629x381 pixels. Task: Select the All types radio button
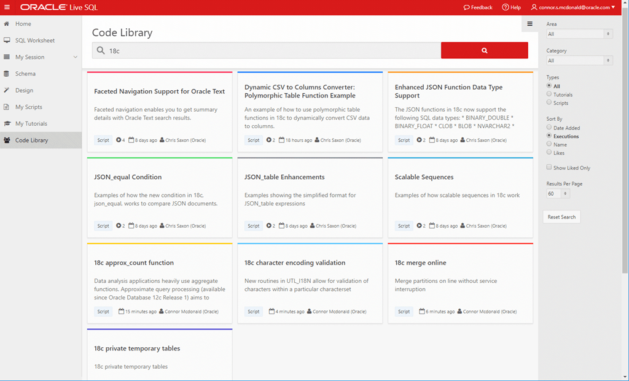click(x=549, y=86)
